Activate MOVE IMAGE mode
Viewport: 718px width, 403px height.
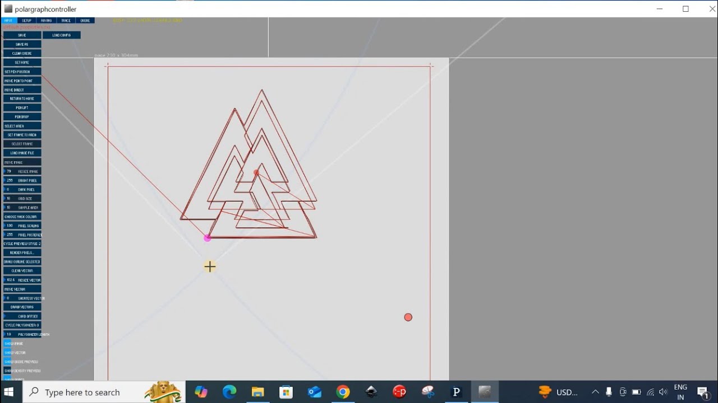(22, 162)
